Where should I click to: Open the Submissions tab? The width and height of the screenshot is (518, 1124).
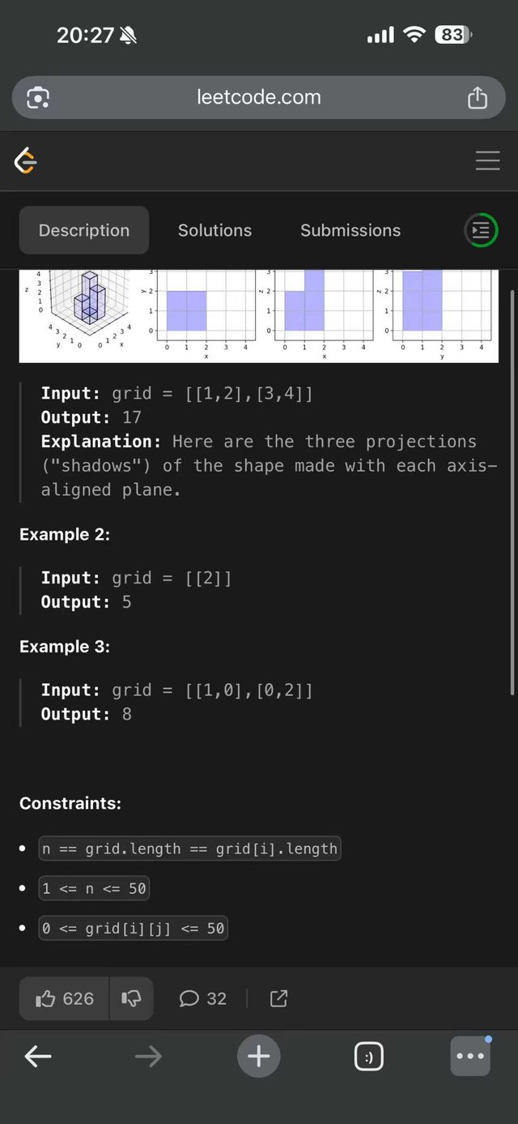(x=350, y=230)
